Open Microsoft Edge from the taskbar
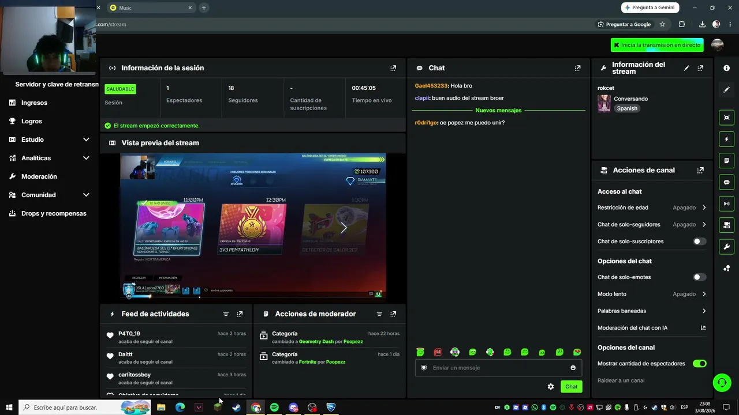The width and height of the screenshot is (739, 415). coord(180,408)
